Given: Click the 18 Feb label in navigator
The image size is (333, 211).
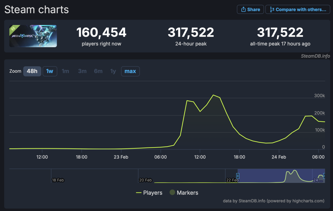Looking at the screenshot, I should click(58, 180).
